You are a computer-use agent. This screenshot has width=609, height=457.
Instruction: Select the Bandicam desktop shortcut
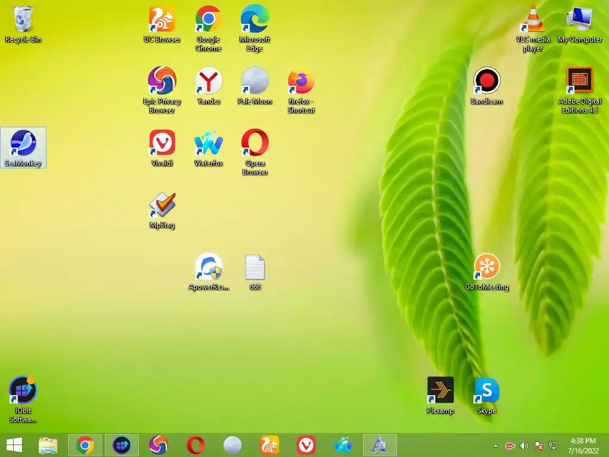[486, 86]
